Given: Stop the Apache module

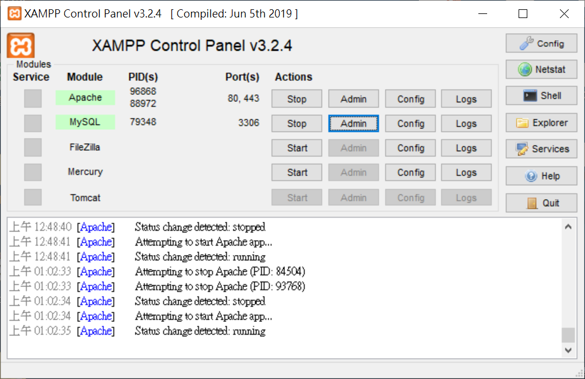Looking at the screenshot, I should [297, 99].
